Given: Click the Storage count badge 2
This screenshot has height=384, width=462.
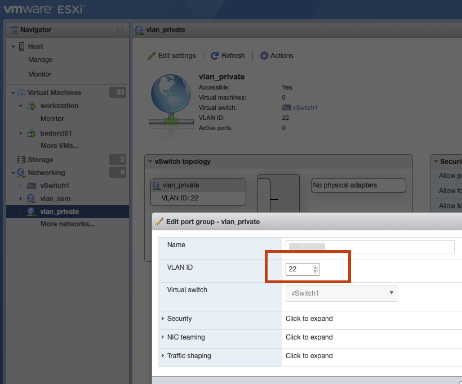Looking at the screenshot, I should (118, 159).
